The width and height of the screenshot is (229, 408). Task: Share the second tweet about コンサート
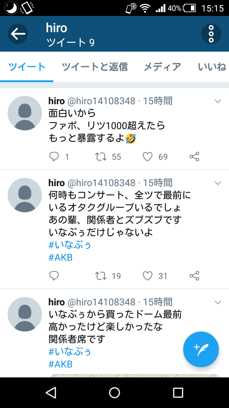[x=194, y=276]
